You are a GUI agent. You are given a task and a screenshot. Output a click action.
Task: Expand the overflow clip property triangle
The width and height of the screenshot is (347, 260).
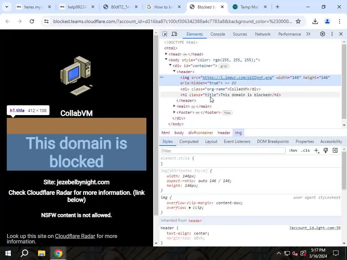coord(190,208)
